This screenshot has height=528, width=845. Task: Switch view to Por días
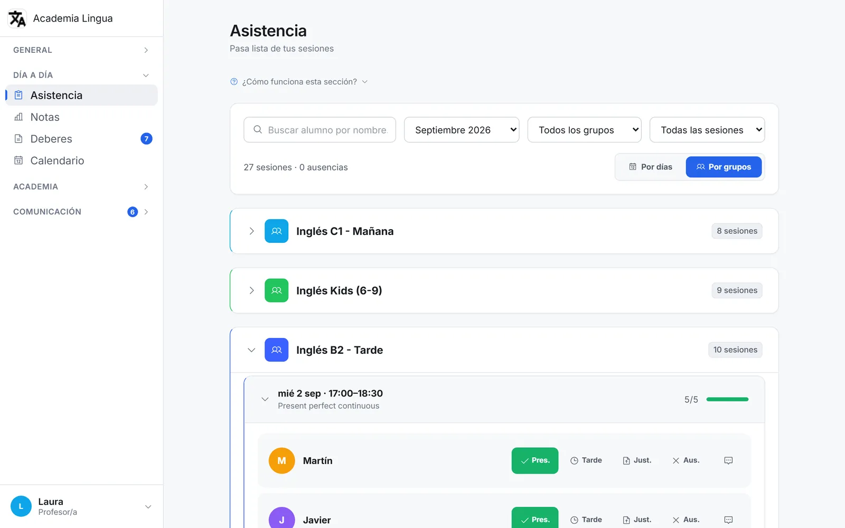651,167
